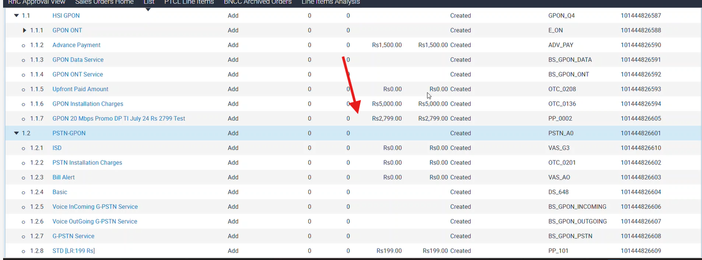This screenshot has width=702, height=260.
Task: Open the PTCL Line Items tab
Action: pyautogui.click(x=189, y=3)
